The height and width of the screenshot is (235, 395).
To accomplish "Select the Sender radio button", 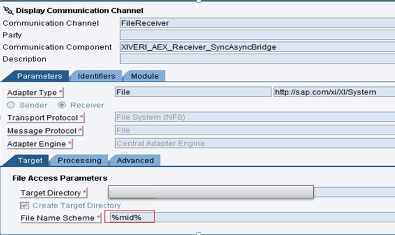I will (11, 105).
